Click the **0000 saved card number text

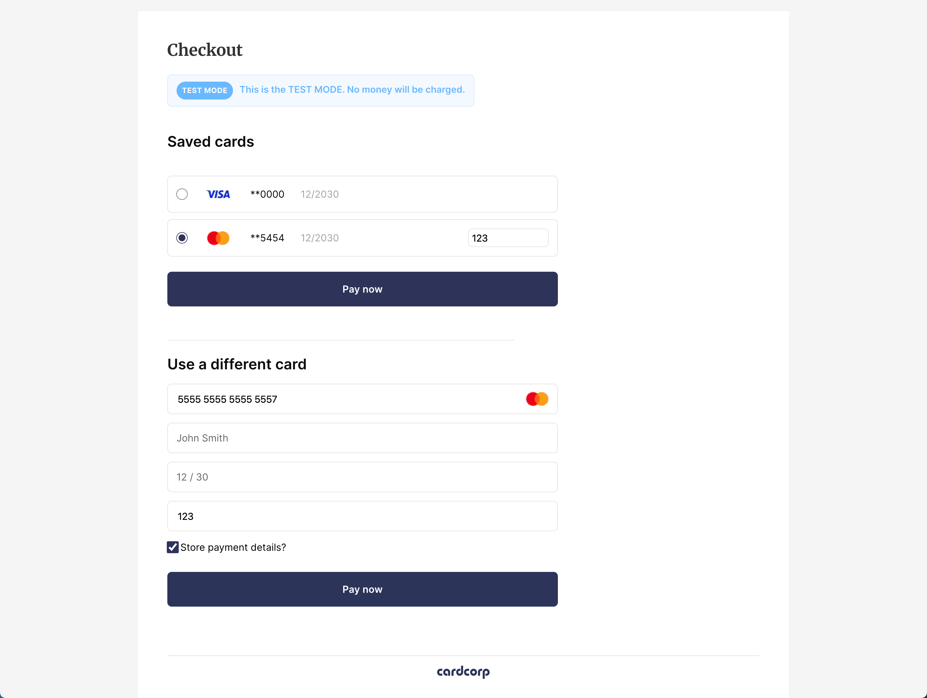(267, 194)
